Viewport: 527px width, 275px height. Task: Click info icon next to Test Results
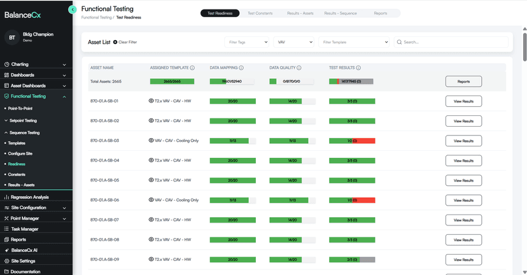point(358,67)
